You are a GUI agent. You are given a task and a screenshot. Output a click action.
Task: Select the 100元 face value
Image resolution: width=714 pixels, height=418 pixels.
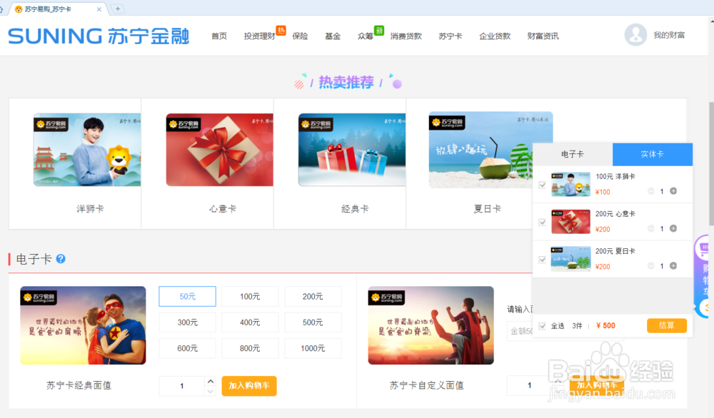(250, 297)
